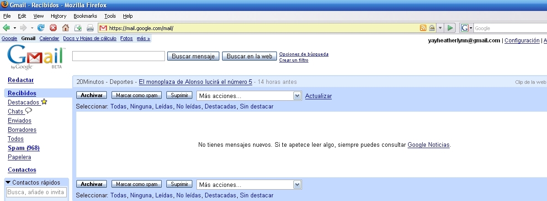Open the Destacados starred folder
547x201 pixels.
click(23, 103)
